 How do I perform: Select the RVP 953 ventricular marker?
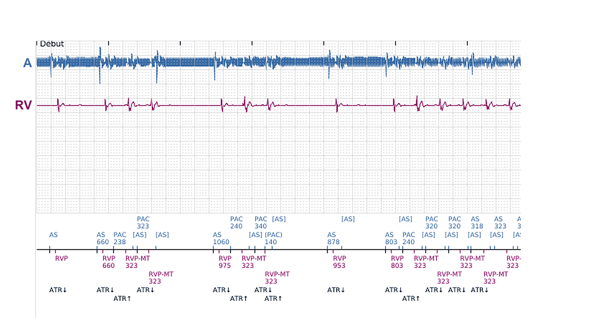pyautogui.click(x=339, y=262)
